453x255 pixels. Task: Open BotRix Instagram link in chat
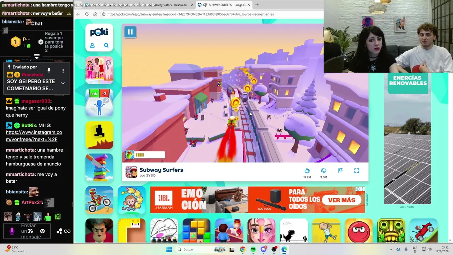[34, 136]
